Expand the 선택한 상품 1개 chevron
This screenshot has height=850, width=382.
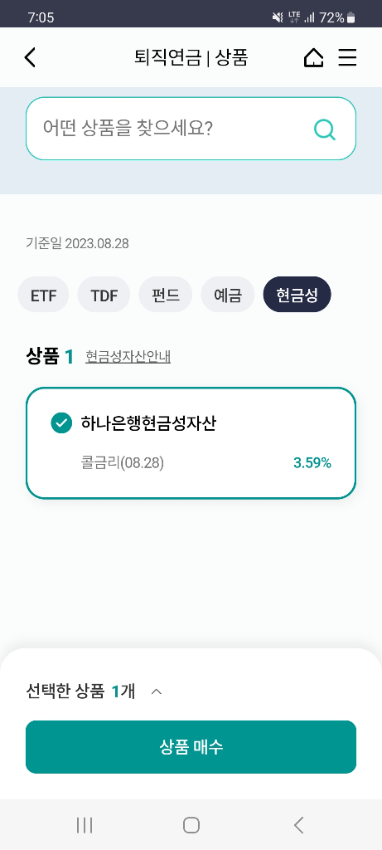(157, 691)
